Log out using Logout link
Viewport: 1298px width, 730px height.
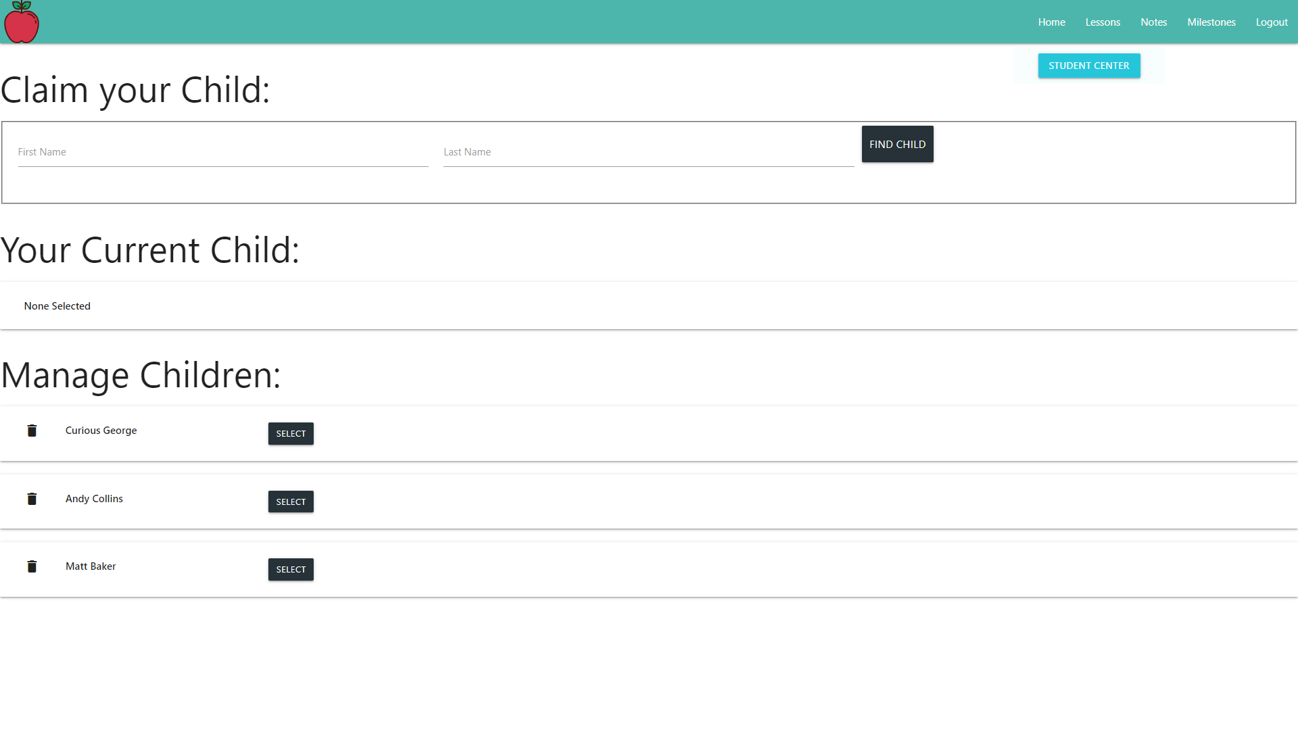pyautogui.click(x=1271, y=22)
